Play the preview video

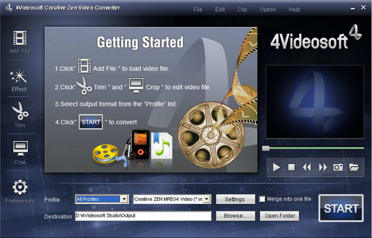click(276, 167)
